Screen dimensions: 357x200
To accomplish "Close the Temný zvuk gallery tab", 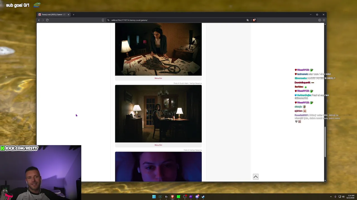I will click(68, 14).
